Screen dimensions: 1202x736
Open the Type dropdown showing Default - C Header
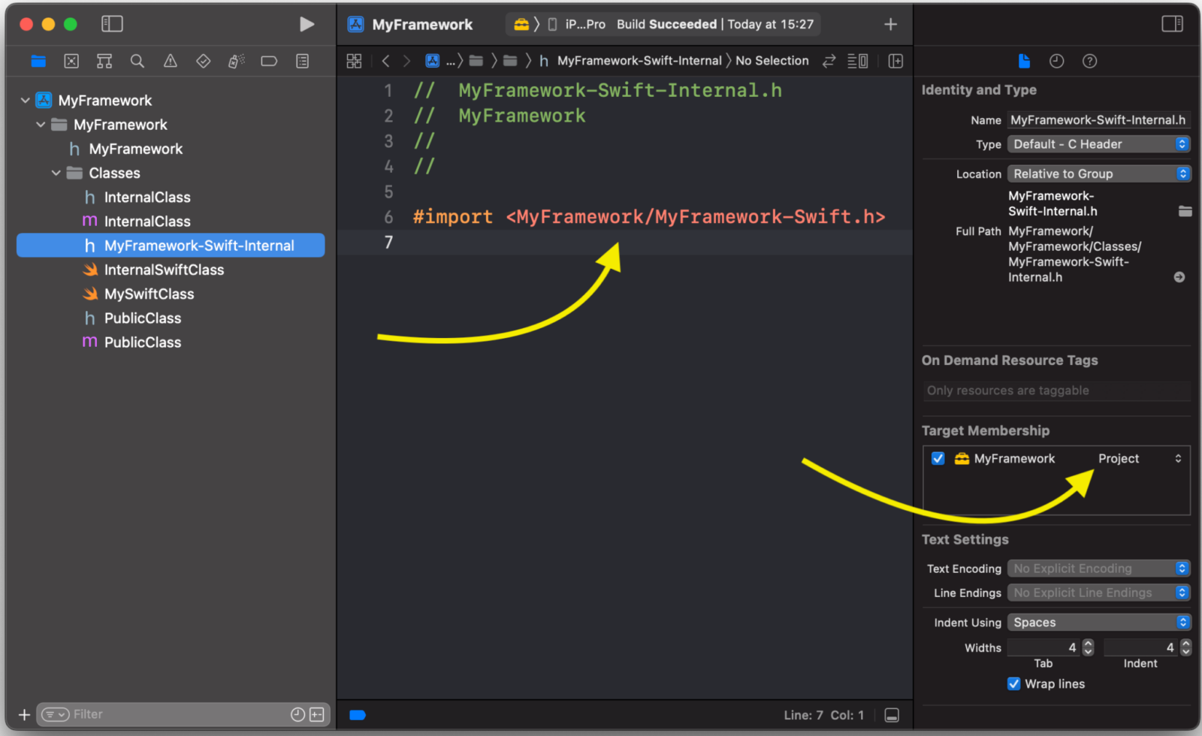1098,143
